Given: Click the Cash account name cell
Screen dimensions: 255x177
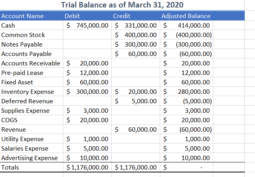Looking at the screenshot, I should (x=31, y=25).
